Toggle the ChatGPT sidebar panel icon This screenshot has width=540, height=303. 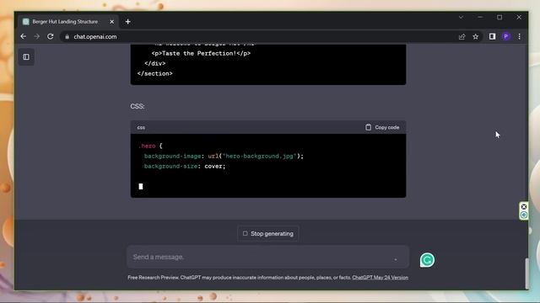coord(26,57)
